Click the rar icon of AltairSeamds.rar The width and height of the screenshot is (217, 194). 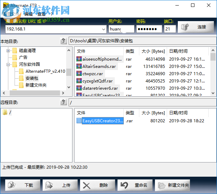tap(79, 66)
